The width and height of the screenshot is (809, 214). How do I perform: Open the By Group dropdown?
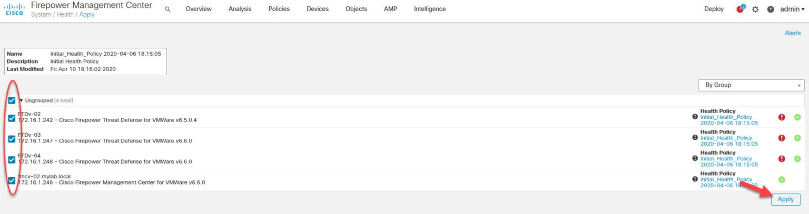(751, 85)
